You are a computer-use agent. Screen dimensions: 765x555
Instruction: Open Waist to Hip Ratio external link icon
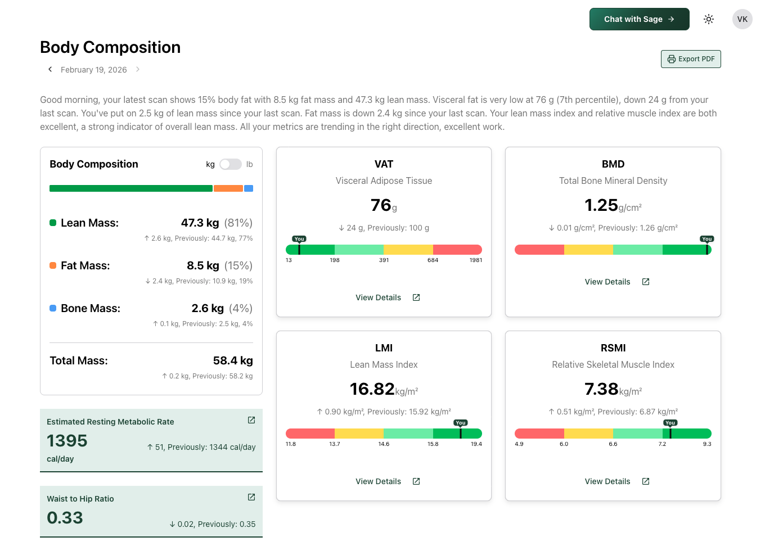click(251, 497)
